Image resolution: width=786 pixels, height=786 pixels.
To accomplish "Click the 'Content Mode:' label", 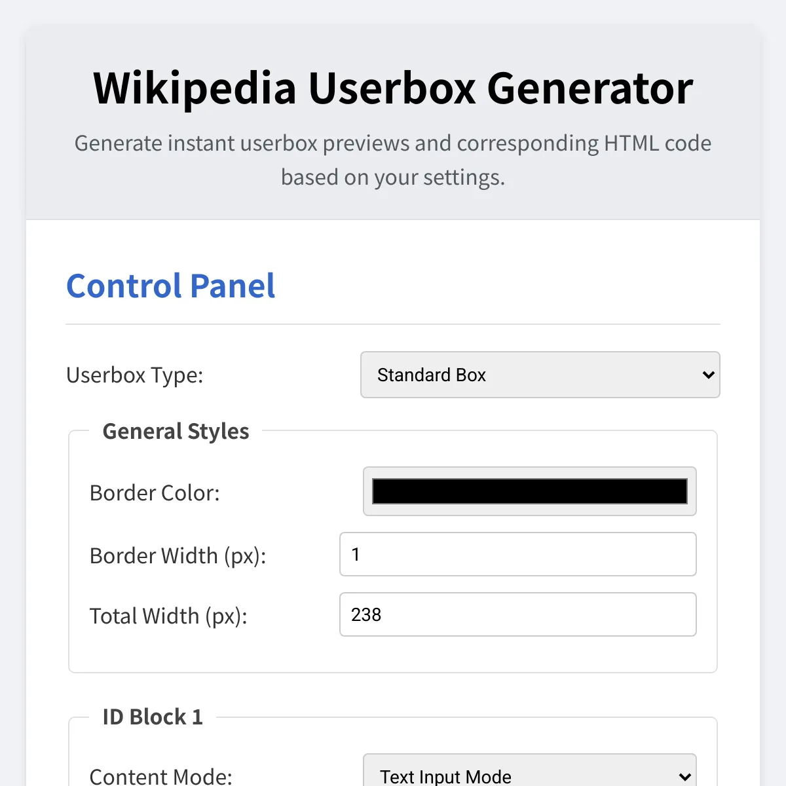I will click(x=161, y=777).
